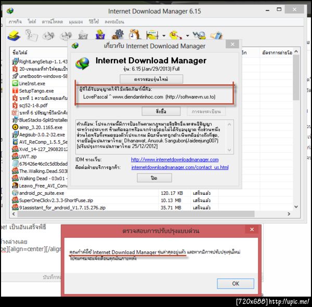Open the ไฟล์ (File) menu
The height and width of the screenshot is (307, 312).
(x=32, y=21)
